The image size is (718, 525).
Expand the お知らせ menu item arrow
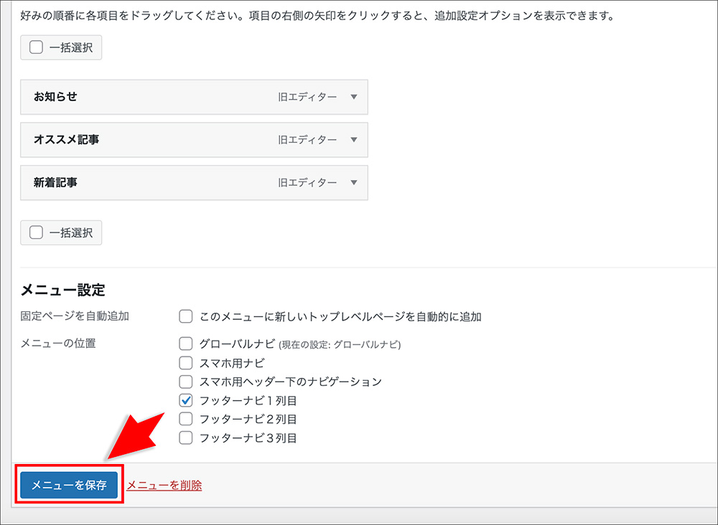tap(353, 97)
